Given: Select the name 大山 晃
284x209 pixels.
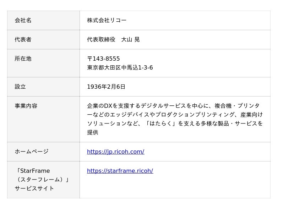Looking at the screenshot, I should click(x=131, y=40).
